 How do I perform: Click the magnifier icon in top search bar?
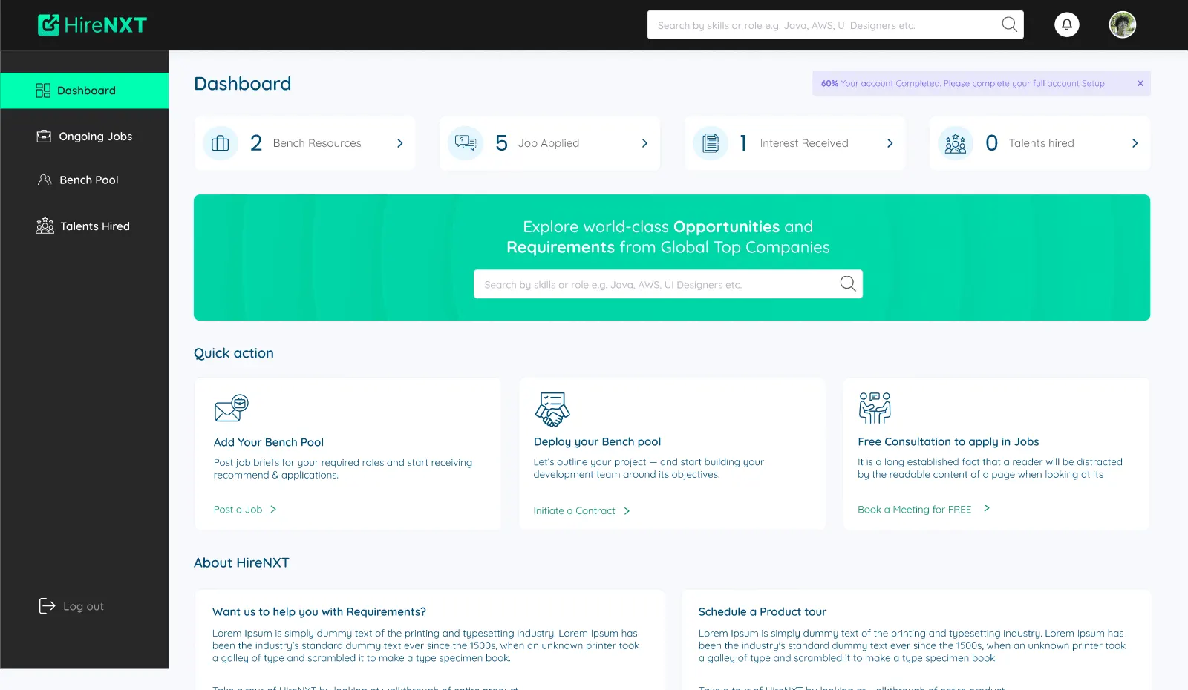[x=1009, y=24]
